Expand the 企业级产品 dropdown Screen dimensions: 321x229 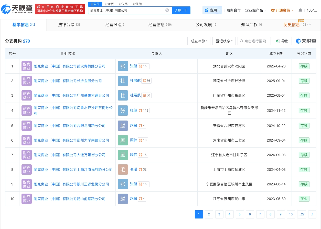(x=255, y=10)
